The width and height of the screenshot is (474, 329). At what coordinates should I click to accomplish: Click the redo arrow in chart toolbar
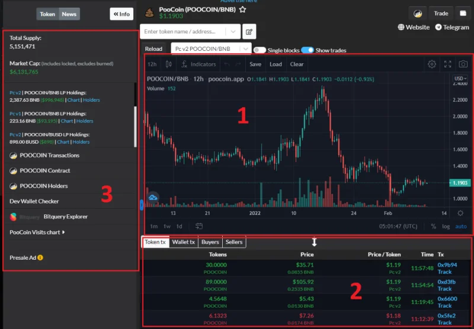(238, 64)
